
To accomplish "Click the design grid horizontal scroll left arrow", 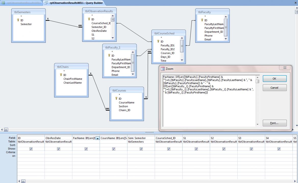I will click(x=19, y=181).
